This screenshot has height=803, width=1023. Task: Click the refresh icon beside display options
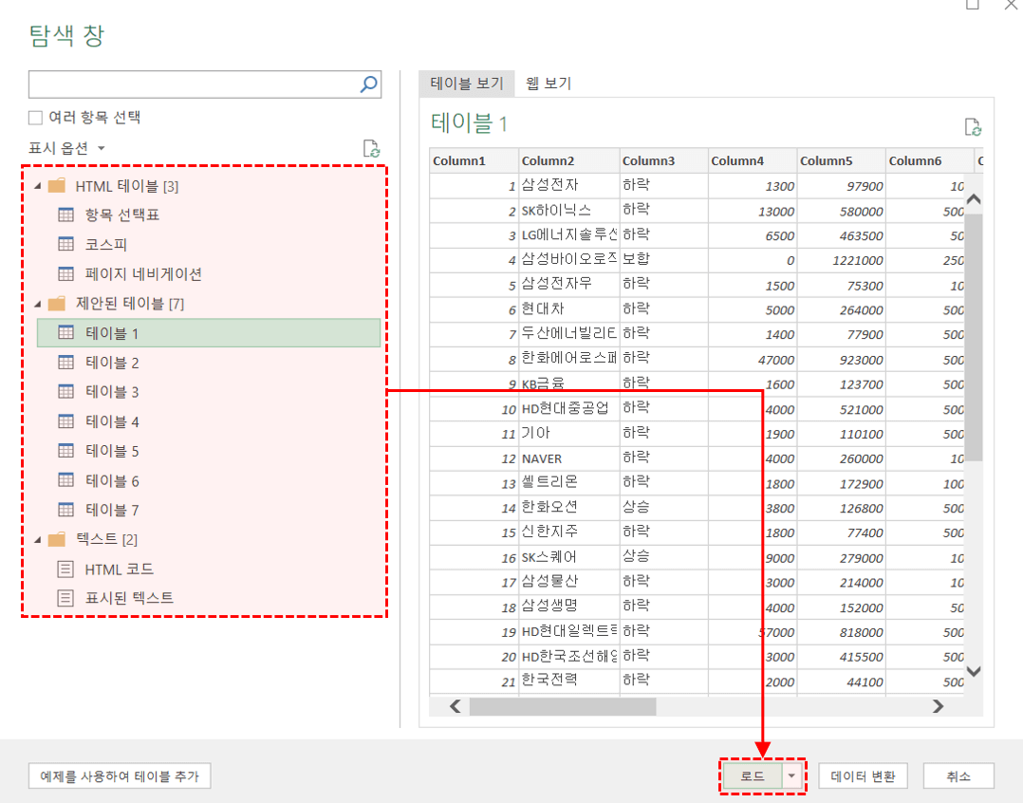tap(372, 148)
